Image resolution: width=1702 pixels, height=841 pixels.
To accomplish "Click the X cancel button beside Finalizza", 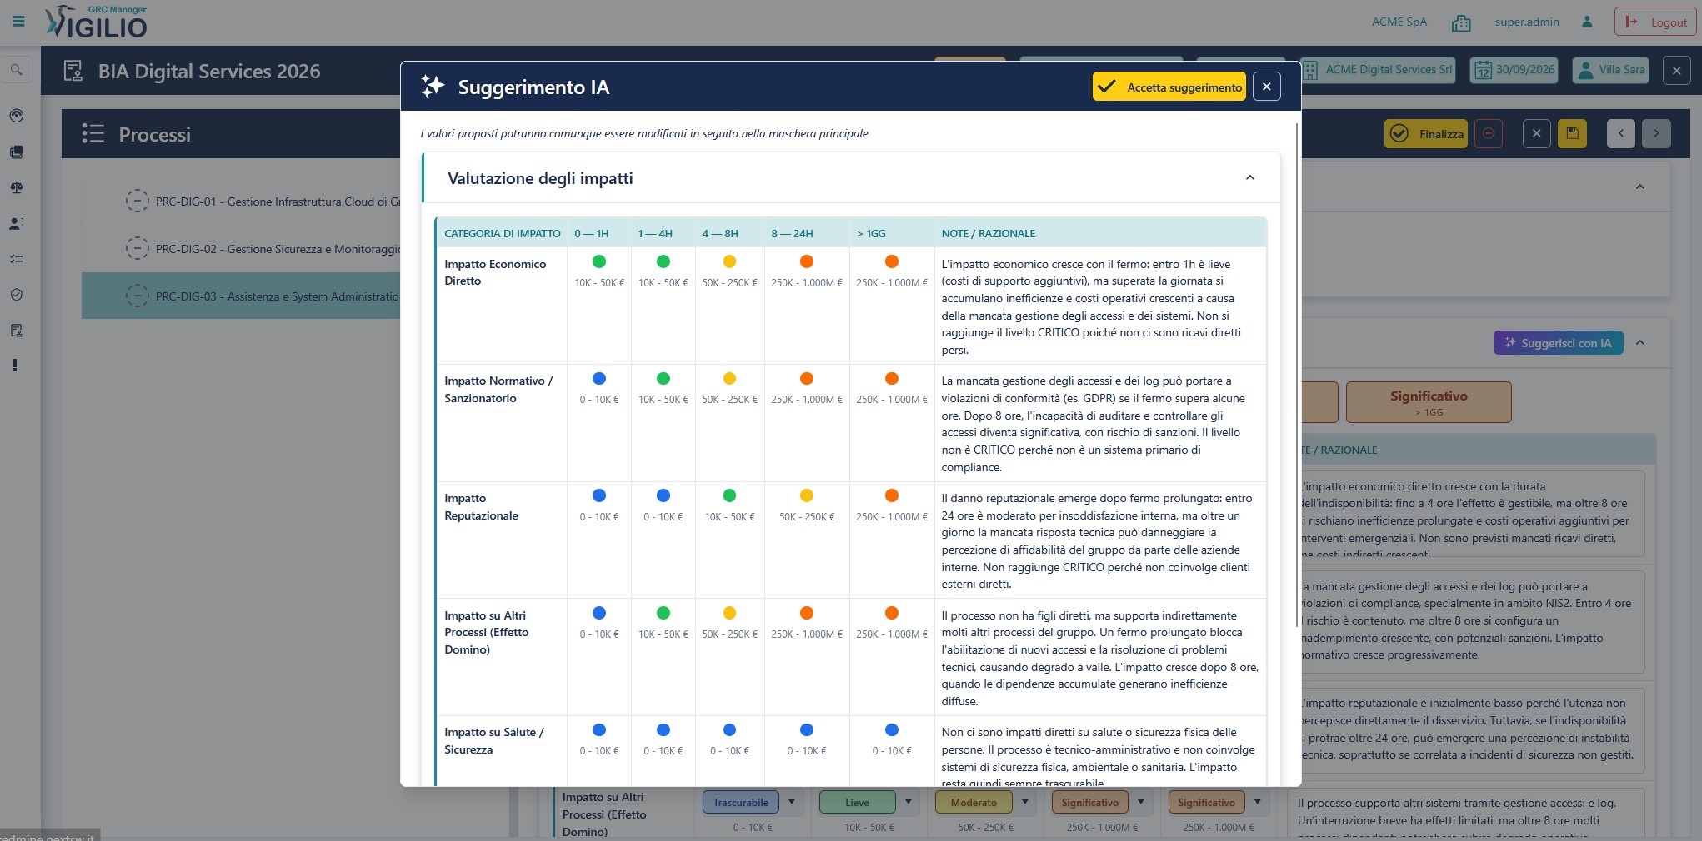I will [x=1536, y=133].
